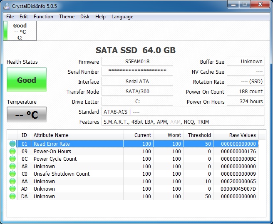Open the Disk menu

click(x=85, y=17)
